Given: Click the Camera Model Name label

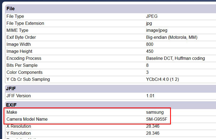Looking at the screenshot, I should click(x=27, y=119).
